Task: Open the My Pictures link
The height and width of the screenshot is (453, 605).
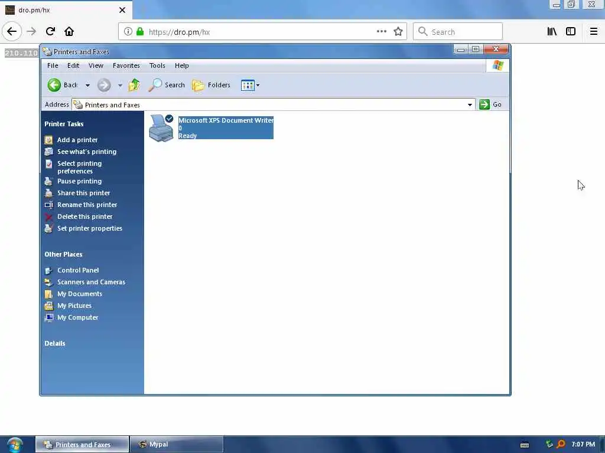Action: click(74, 306)
